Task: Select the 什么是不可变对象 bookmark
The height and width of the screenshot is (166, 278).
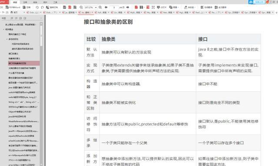Action: (17, 73)
